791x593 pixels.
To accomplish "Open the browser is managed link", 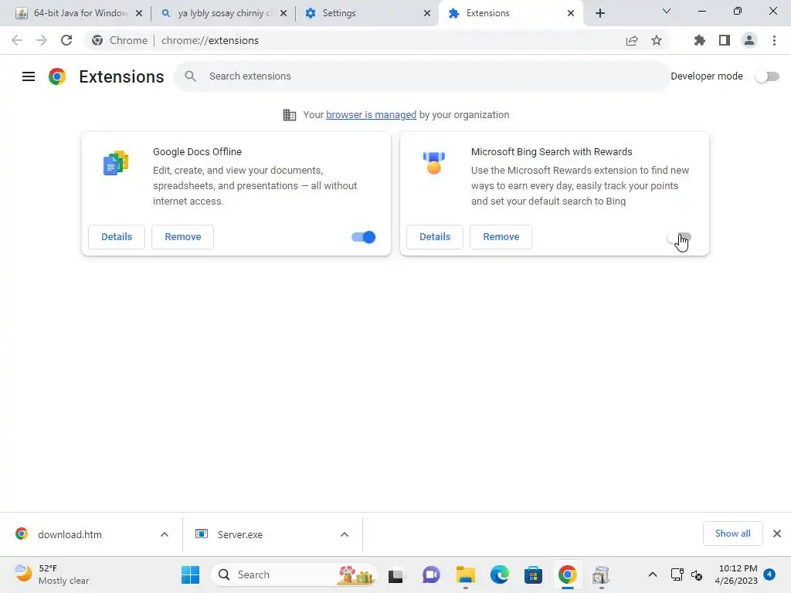I will [372, 115].
